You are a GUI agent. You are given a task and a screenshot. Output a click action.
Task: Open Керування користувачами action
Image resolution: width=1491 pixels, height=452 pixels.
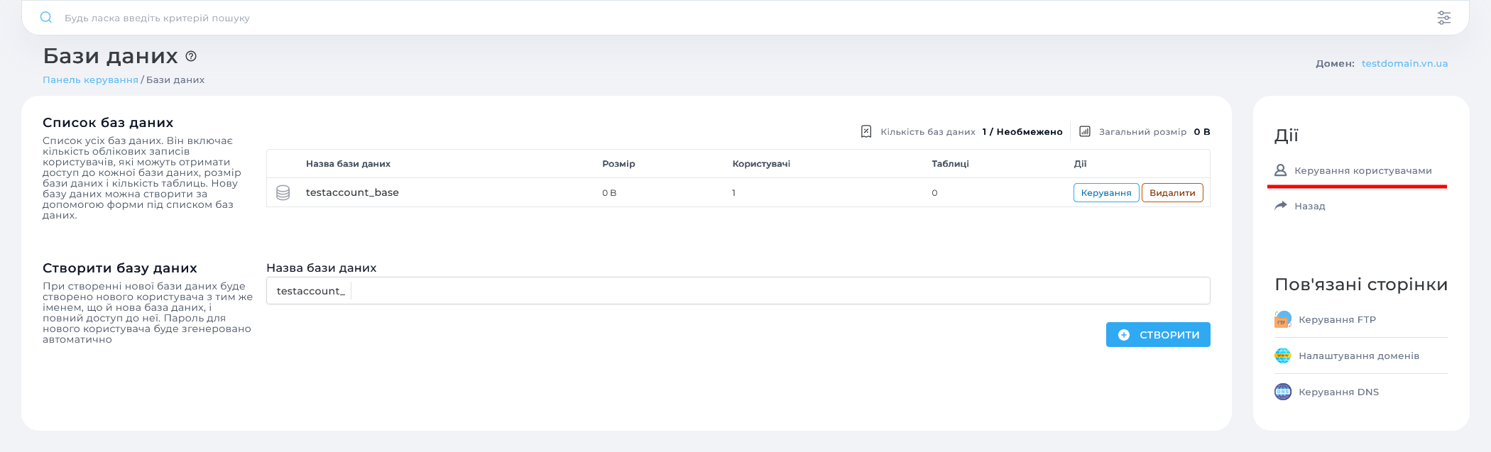(1362, 171)
